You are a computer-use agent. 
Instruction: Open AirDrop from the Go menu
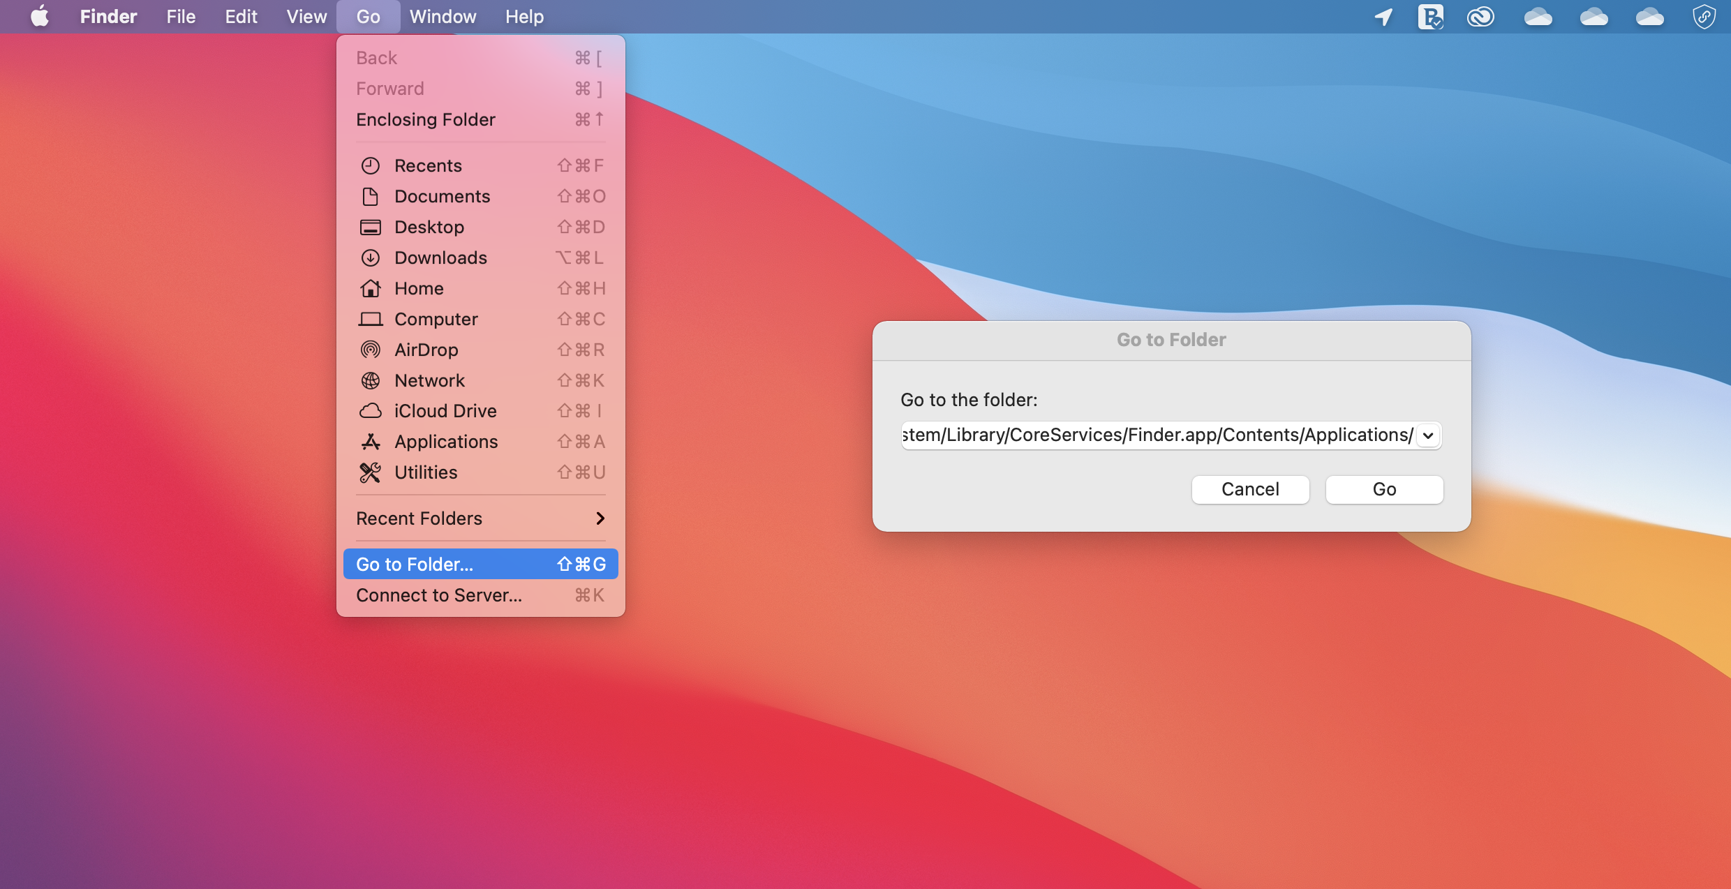pos(425,350)
